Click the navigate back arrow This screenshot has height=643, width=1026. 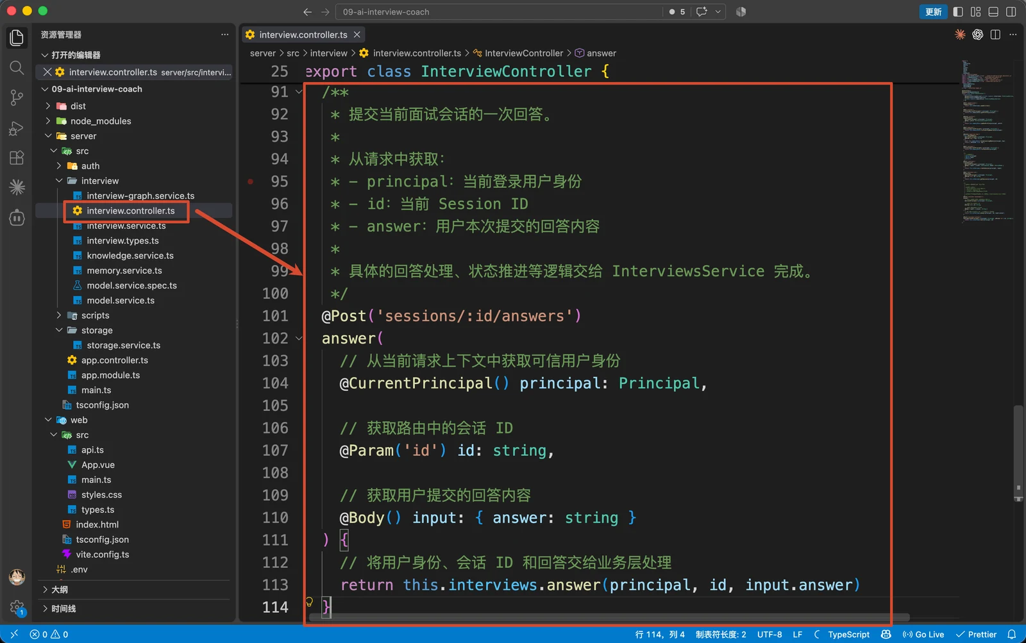coord(308,12)
